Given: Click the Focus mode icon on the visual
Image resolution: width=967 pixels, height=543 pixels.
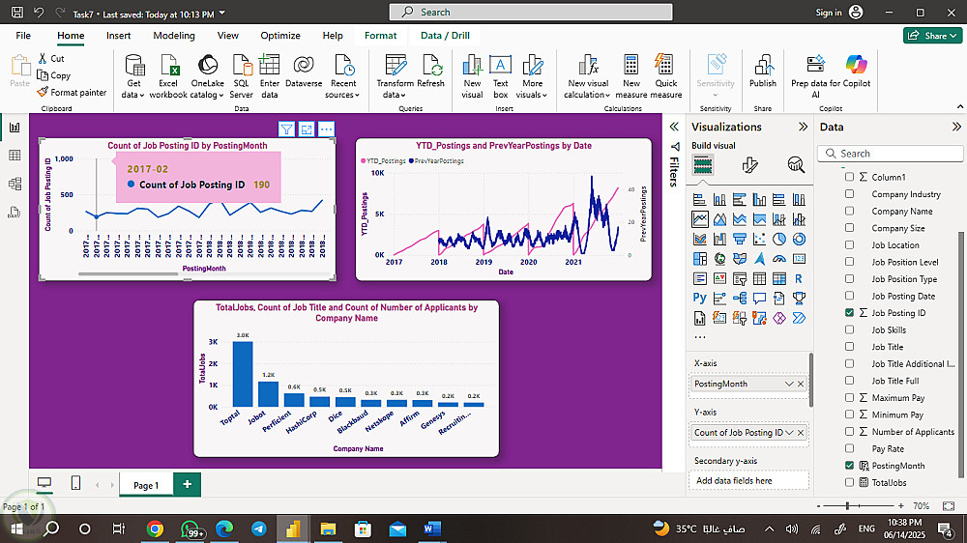Looking at the screenshot, I should click(307, 129).
